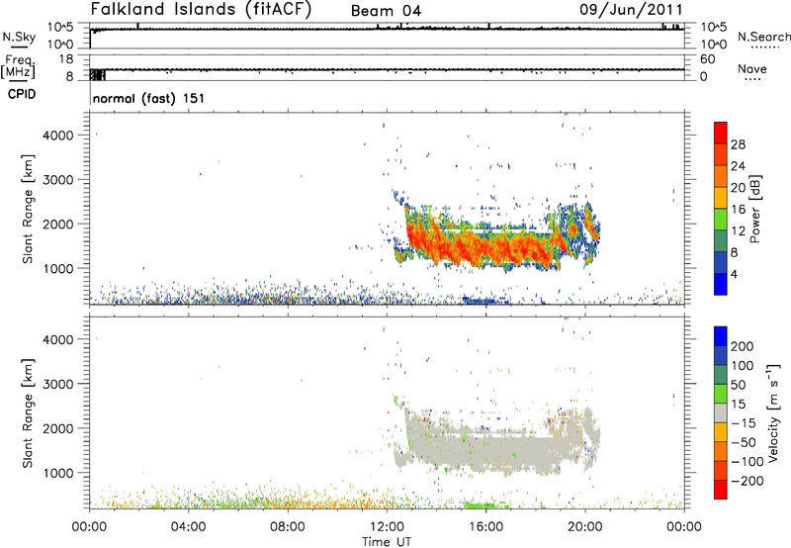
Task: Click "Slant Range [km]" label of power panel
Action: (x=29, y=209)
